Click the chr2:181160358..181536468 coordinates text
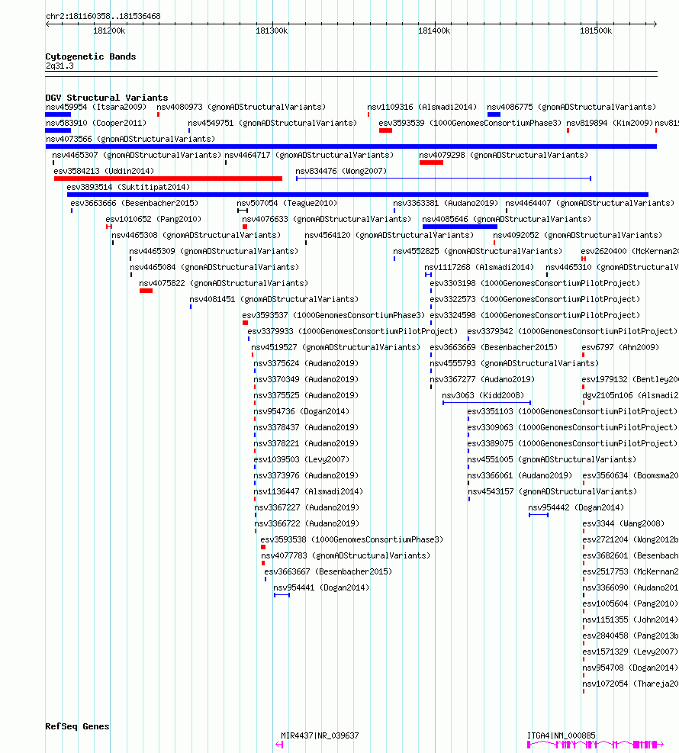 click(x=103, y=16)
